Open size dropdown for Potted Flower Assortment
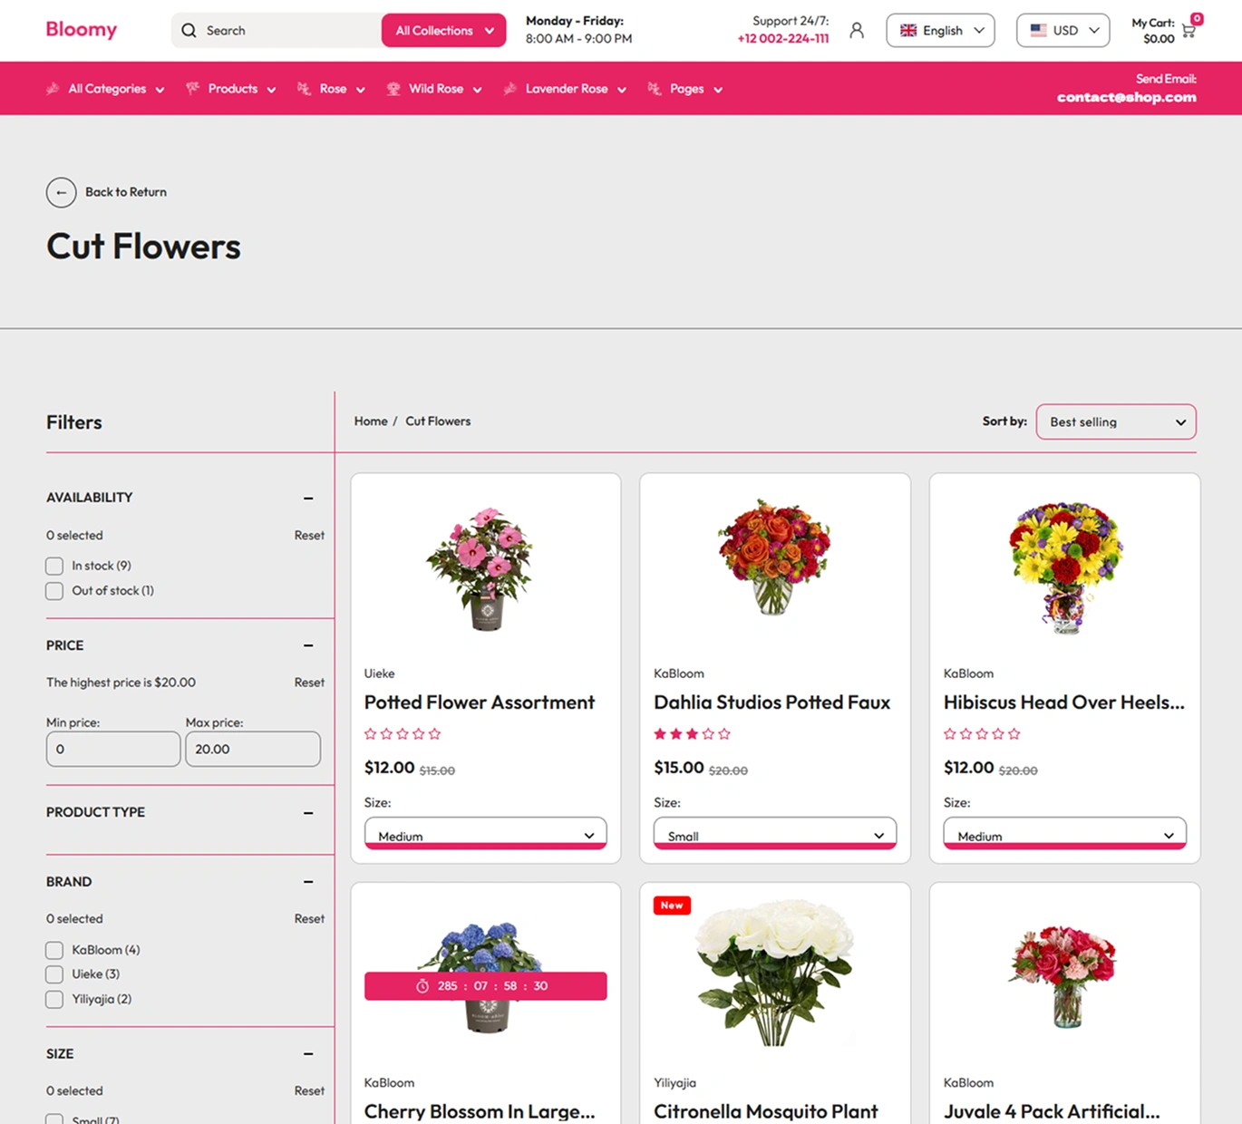Image resolution: width=1242 pixels, height=1124 pixels. [x=486, y=834]
